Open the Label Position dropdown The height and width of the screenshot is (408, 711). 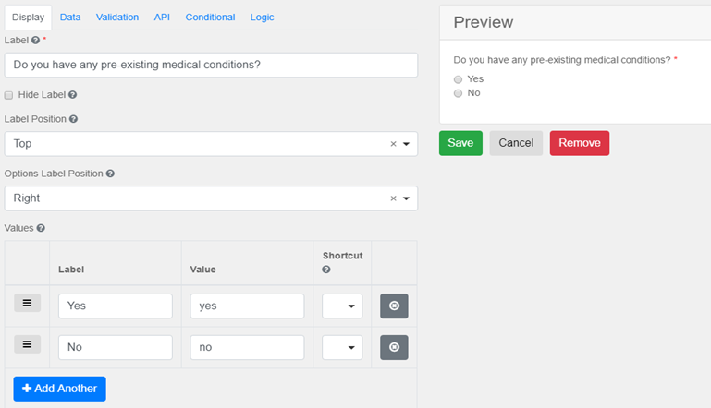tap(406, 144)
